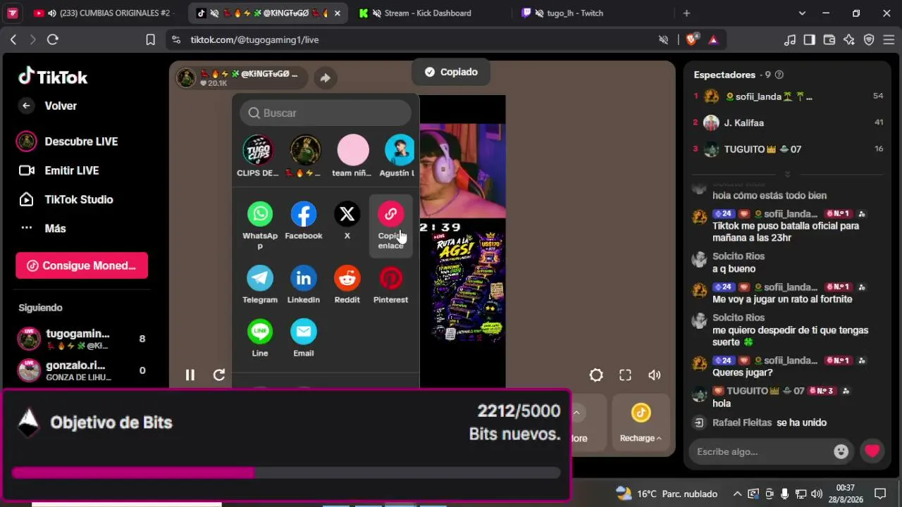Viewport: 902px width, 507px height.
Task: Click the share arrow beside streamer name
Action: pyautogui.click(x=325, y=78)
